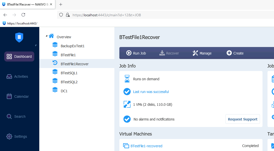This screenshot has width=274, height=151.
Task: Select the BTestSQL1 job
Action: pos(69,73)
